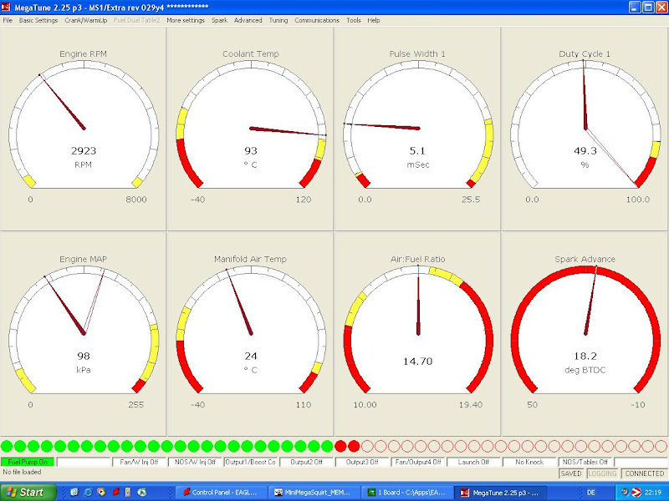Open the Crank/WarmUp menu
The image size is (669, 501).
pos(86,20)
